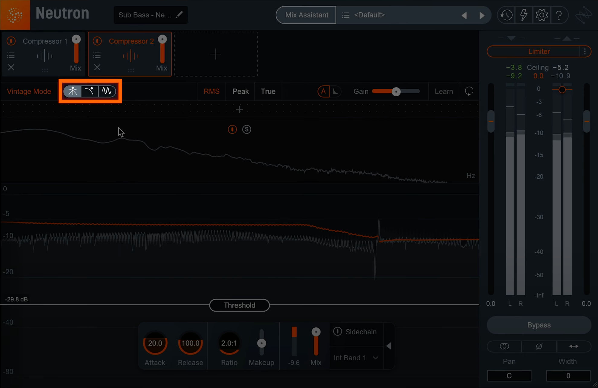Adjust the Compressor 2 Mix slider

[x=162, y=40]
